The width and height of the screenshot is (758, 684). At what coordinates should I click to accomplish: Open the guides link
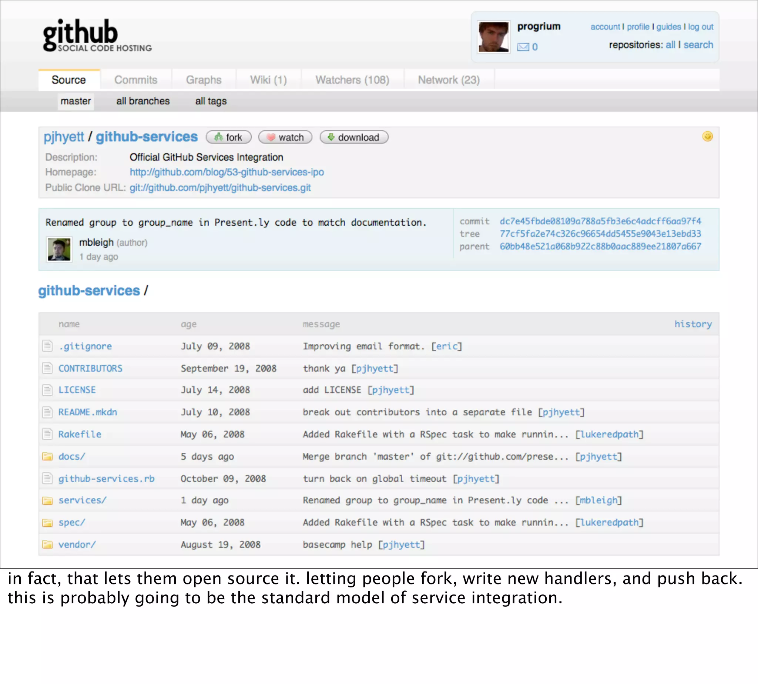click(x=668, y=27)
